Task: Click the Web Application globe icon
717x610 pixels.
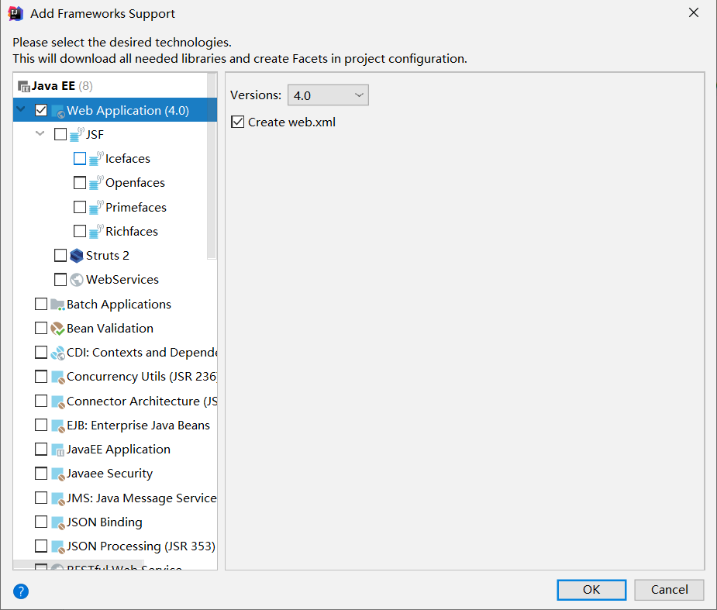Action: click(x=57, y=111)
